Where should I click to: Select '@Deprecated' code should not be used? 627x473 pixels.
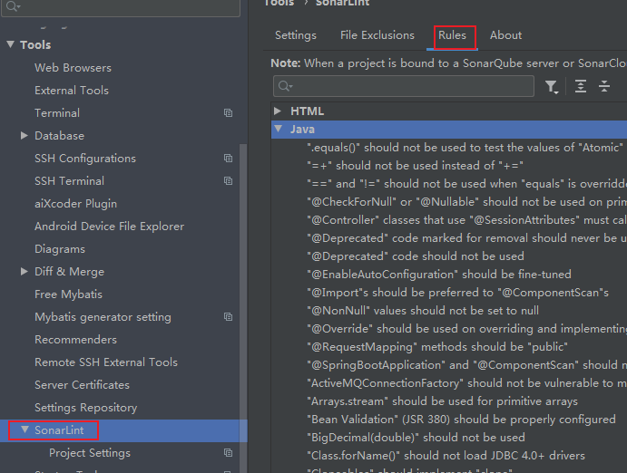click(x=416, y=256)
